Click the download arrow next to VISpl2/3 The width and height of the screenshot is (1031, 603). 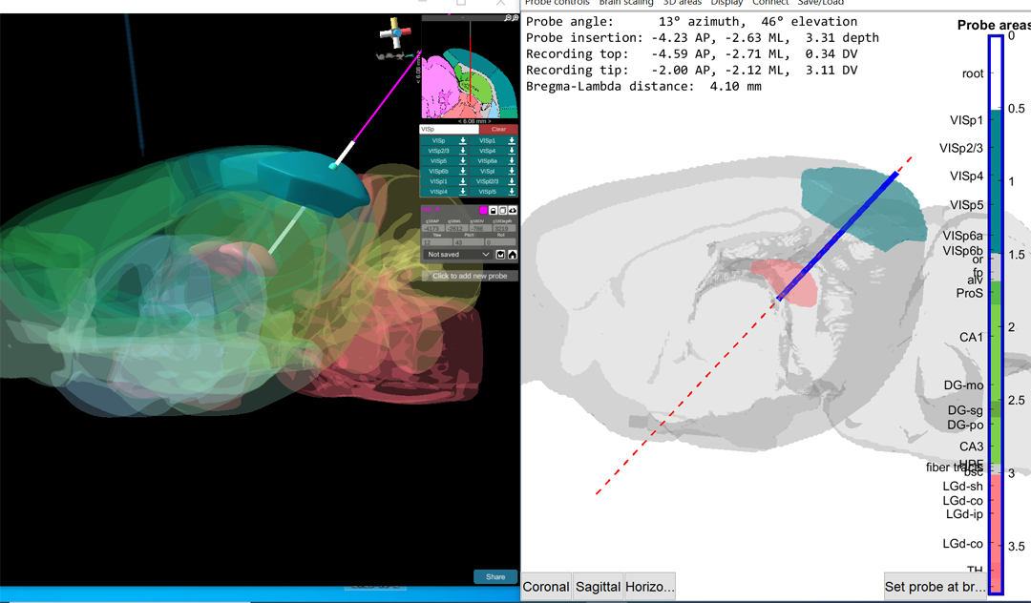click(x=512, y=181)
